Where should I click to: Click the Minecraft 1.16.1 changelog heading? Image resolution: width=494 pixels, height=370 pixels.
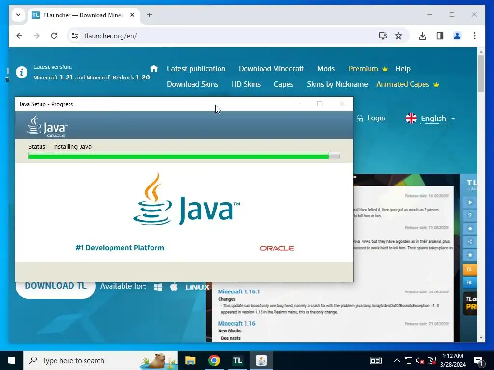coord(239,291)
